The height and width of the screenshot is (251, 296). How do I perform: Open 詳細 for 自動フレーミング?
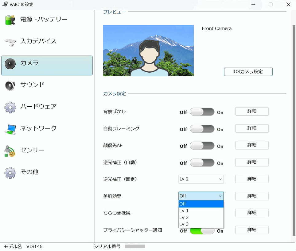(x=252, y=128)
